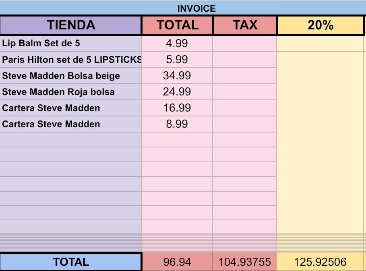Click the price cell 5.99
366x271 pixels.
click(x=177, y=60)
